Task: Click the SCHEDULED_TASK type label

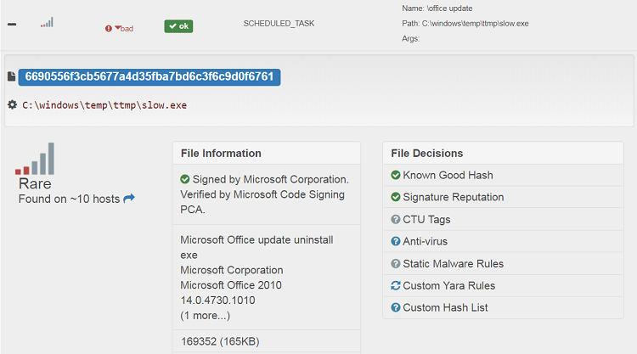Action: click(x=279, y=24)
